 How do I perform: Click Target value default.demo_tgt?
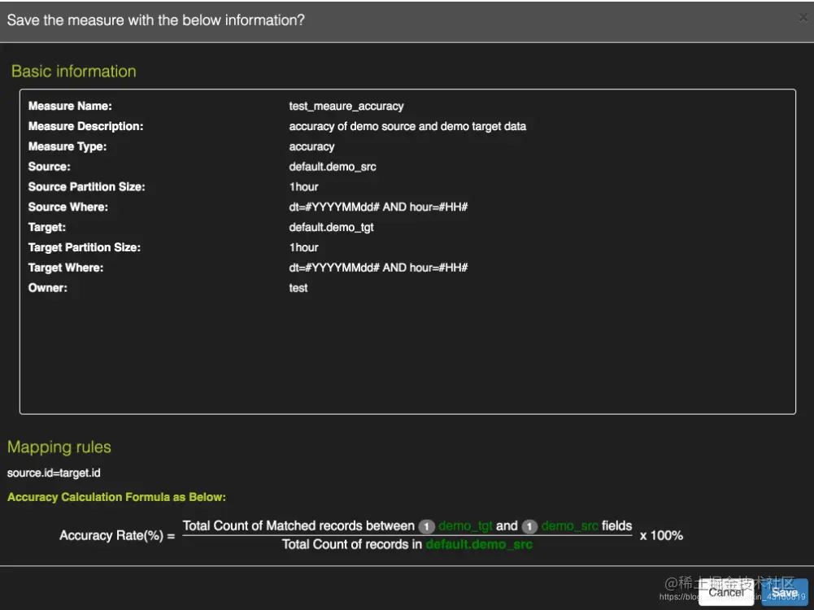[331, 228]
